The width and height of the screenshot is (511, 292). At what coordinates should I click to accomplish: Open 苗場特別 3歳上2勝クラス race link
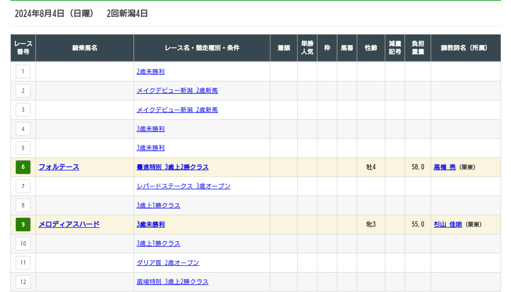172,282
